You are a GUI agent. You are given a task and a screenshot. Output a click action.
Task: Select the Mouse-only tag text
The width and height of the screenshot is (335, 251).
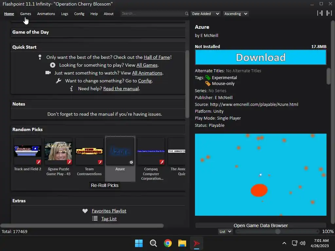tap(223, 83)
